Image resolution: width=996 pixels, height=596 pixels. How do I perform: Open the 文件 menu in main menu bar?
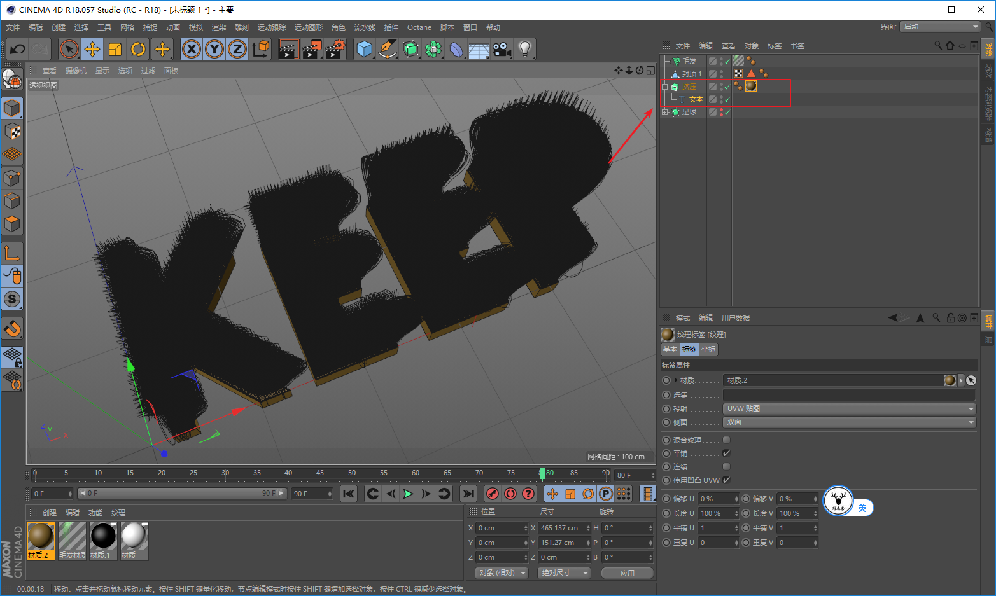tap(13, 27)
